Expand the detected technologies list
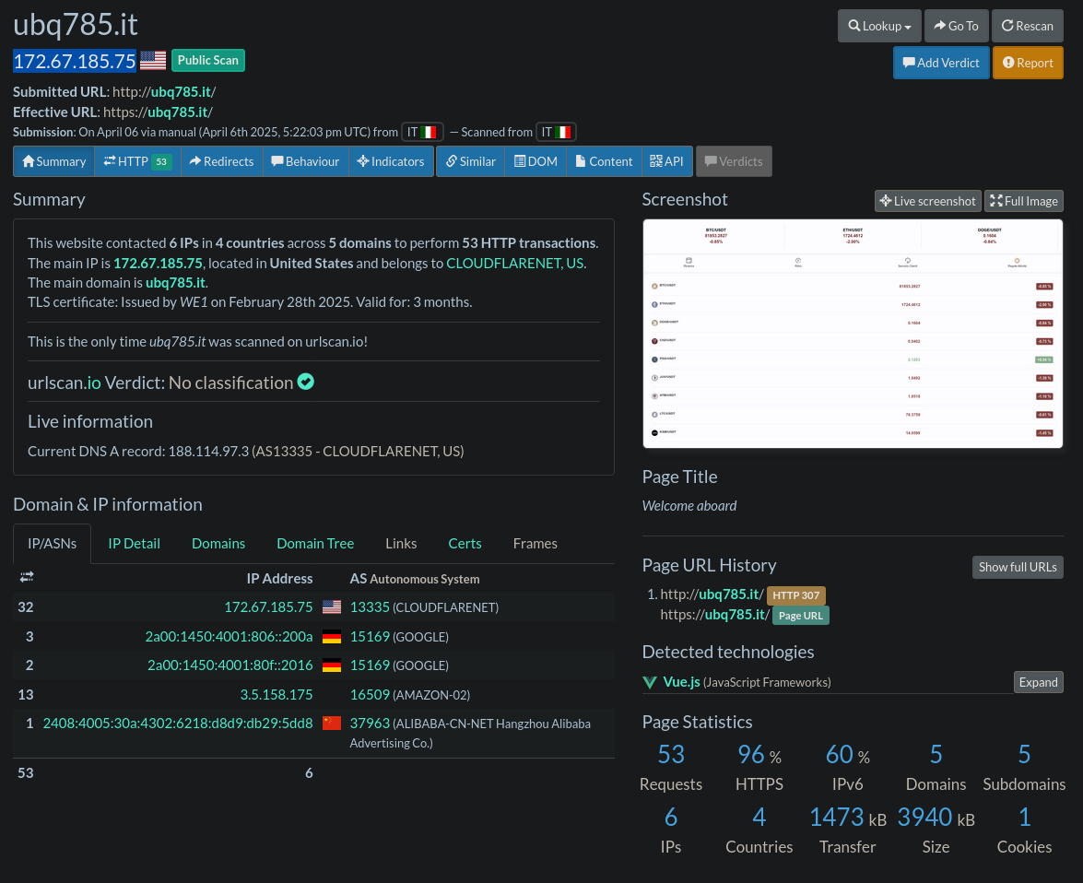This screenshot has width=1083, height=883. (1038, 682)
